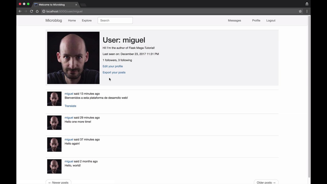This screenshot has height=184, width=327.
Task: Click the page vertical scrollbar
Action: pos(309,97)
